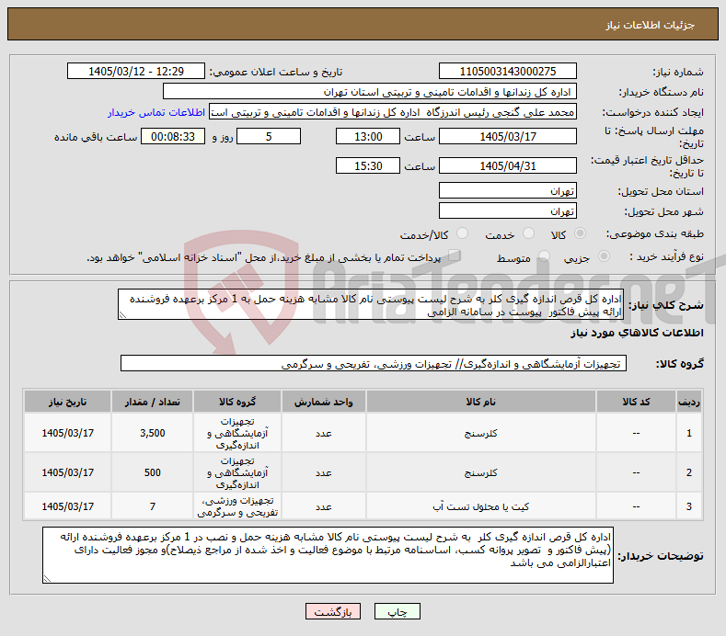Click the توضیحات خریدار textarea
The height and width of the screenshot is (636, 726).
point(328,555)
